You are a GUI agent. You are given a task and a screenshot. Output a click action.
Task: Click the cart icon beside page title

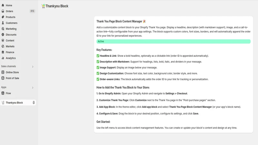pos(43,6)
